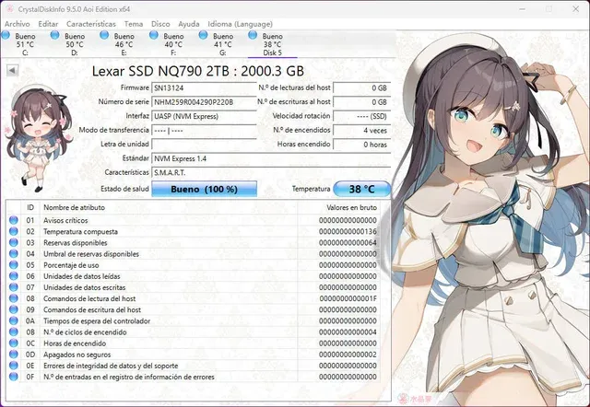590x407 pixels.
Task: Click the attribute name Horas de encendido
Action: (x=75, y=343)
